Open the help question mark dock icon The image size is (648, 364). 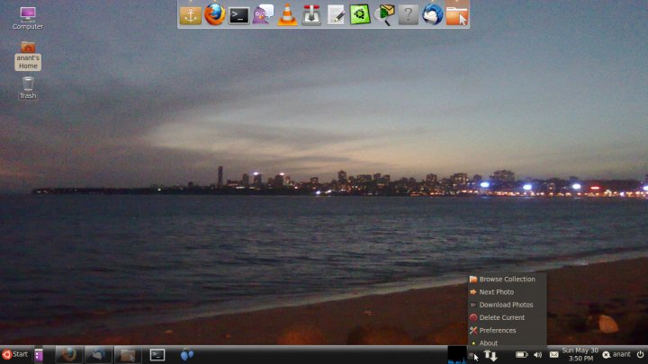[409, 14]
